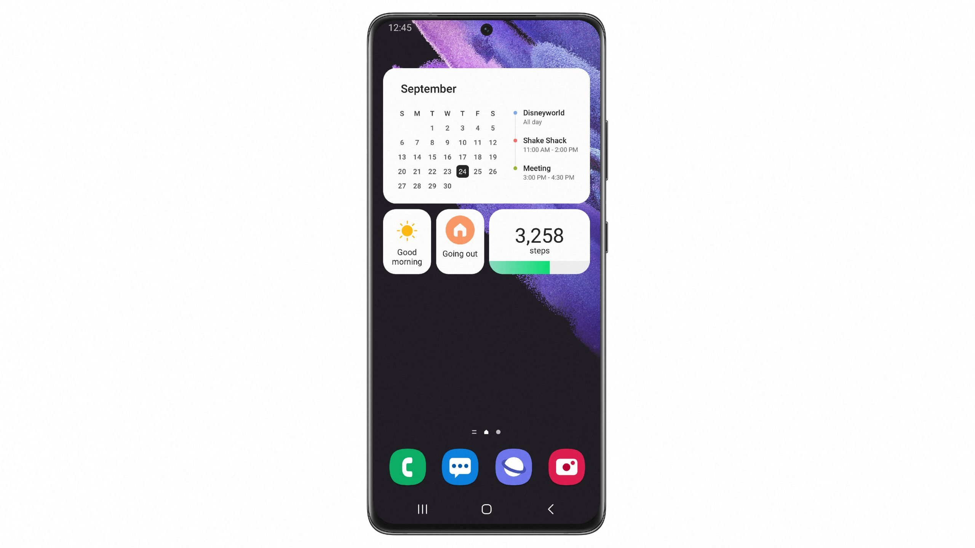Screen dimensions: 975x548
Task: Tap the Meeting 3PM event entry
Action: [x=548, y=172]
